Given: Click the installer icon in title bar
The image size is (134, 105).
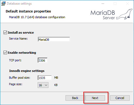Looking at the screenshot, I should (x=3, y=4).
